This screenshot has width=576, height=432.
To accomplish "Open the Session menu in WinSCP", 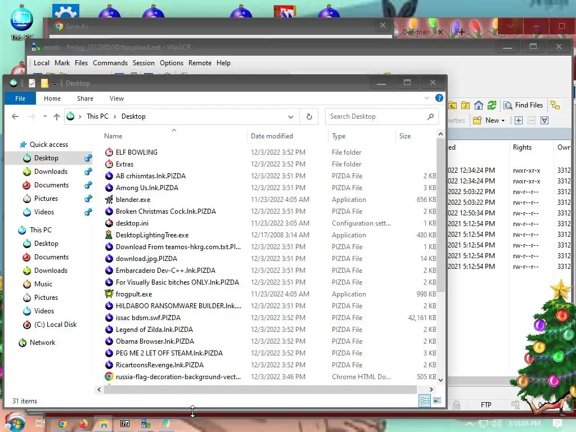I will click(x=143, y=63).
